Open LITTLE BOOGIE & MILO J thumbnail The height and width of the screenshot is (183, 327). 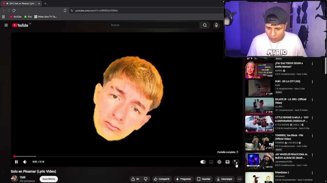[259, 124]
